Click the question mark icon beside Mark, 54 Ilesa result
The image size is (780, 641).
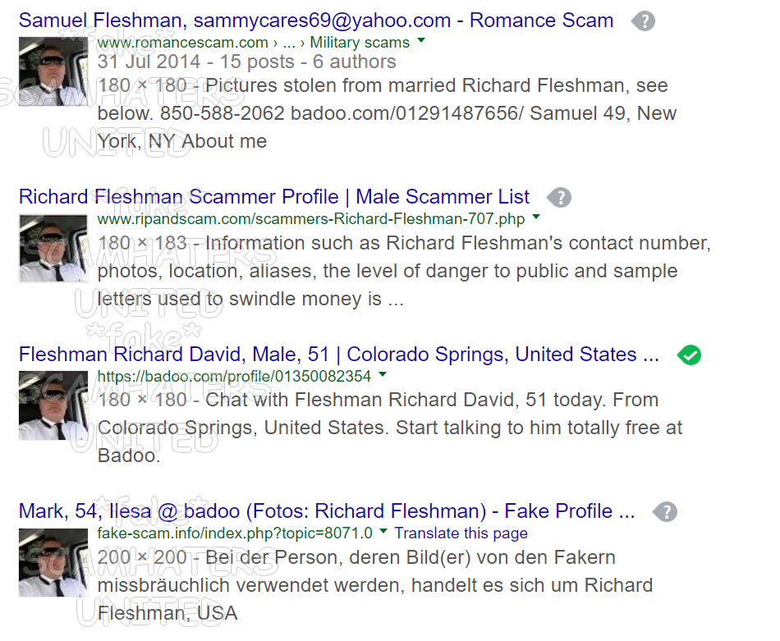point(665,511)
